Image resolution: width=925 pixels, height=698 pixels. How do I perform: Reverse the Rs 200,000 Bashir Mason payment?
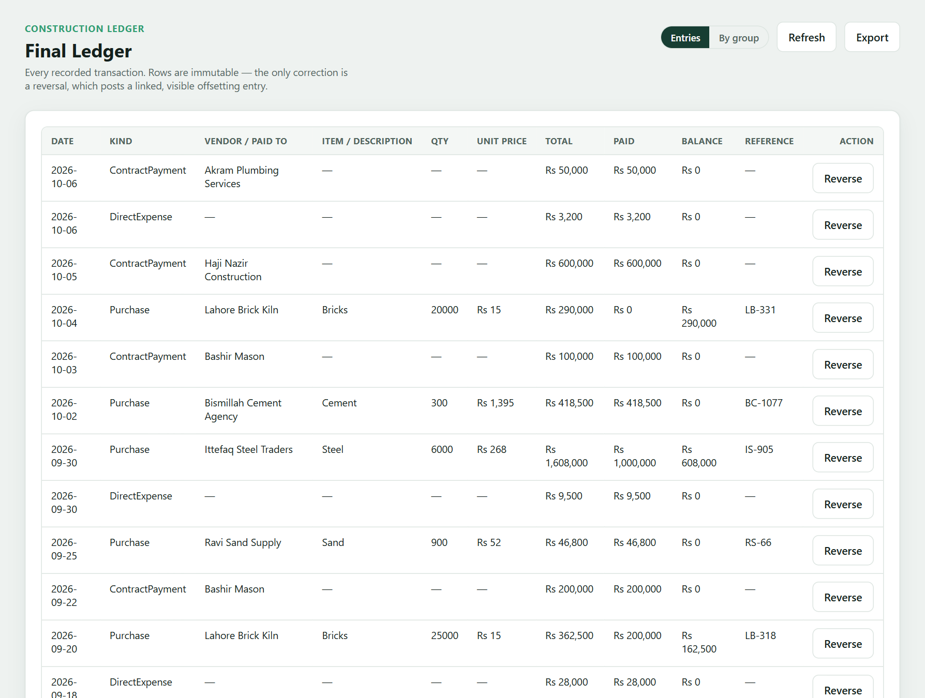point(843,597)
